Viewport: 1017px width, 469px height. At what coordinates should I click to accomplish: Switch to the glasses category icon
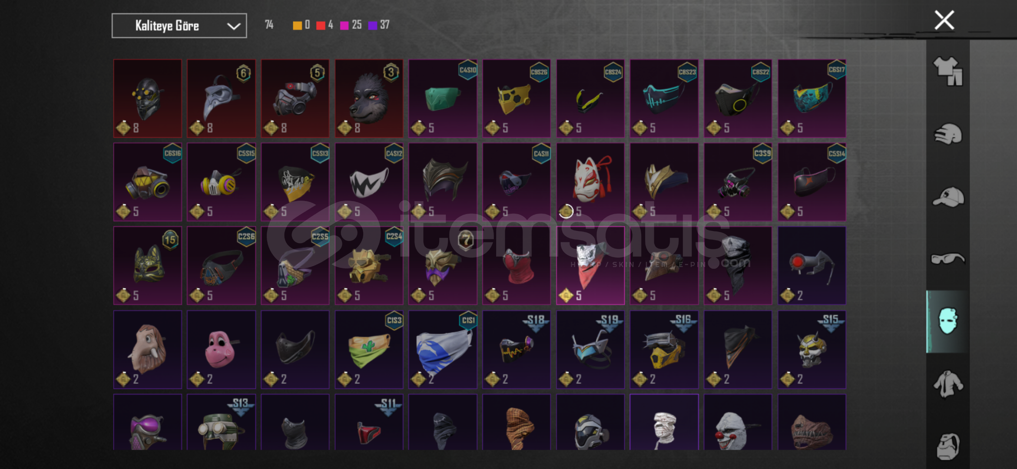pos(948,259)
